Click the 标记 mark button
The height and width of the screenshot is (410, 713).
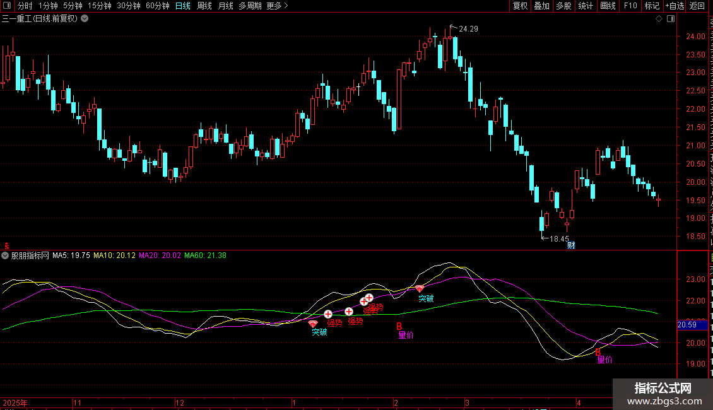pyautogui.click(x=652, y=6)
